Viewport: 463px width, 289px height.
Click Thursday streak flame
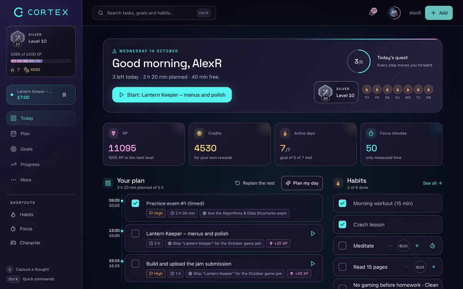pos(367,89)
